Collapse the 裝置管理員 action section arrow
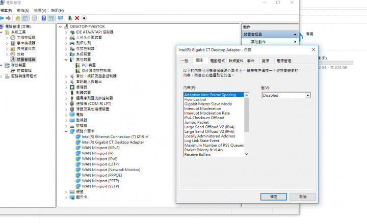The image size is (367, 224). pyautogui.click(x=295, y=35)
